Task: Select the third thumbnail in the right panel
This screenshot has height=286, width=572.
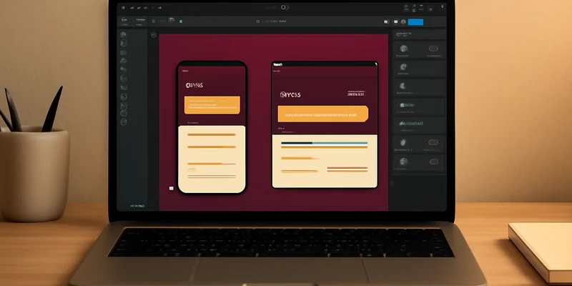Action: [x=403, y=86]
